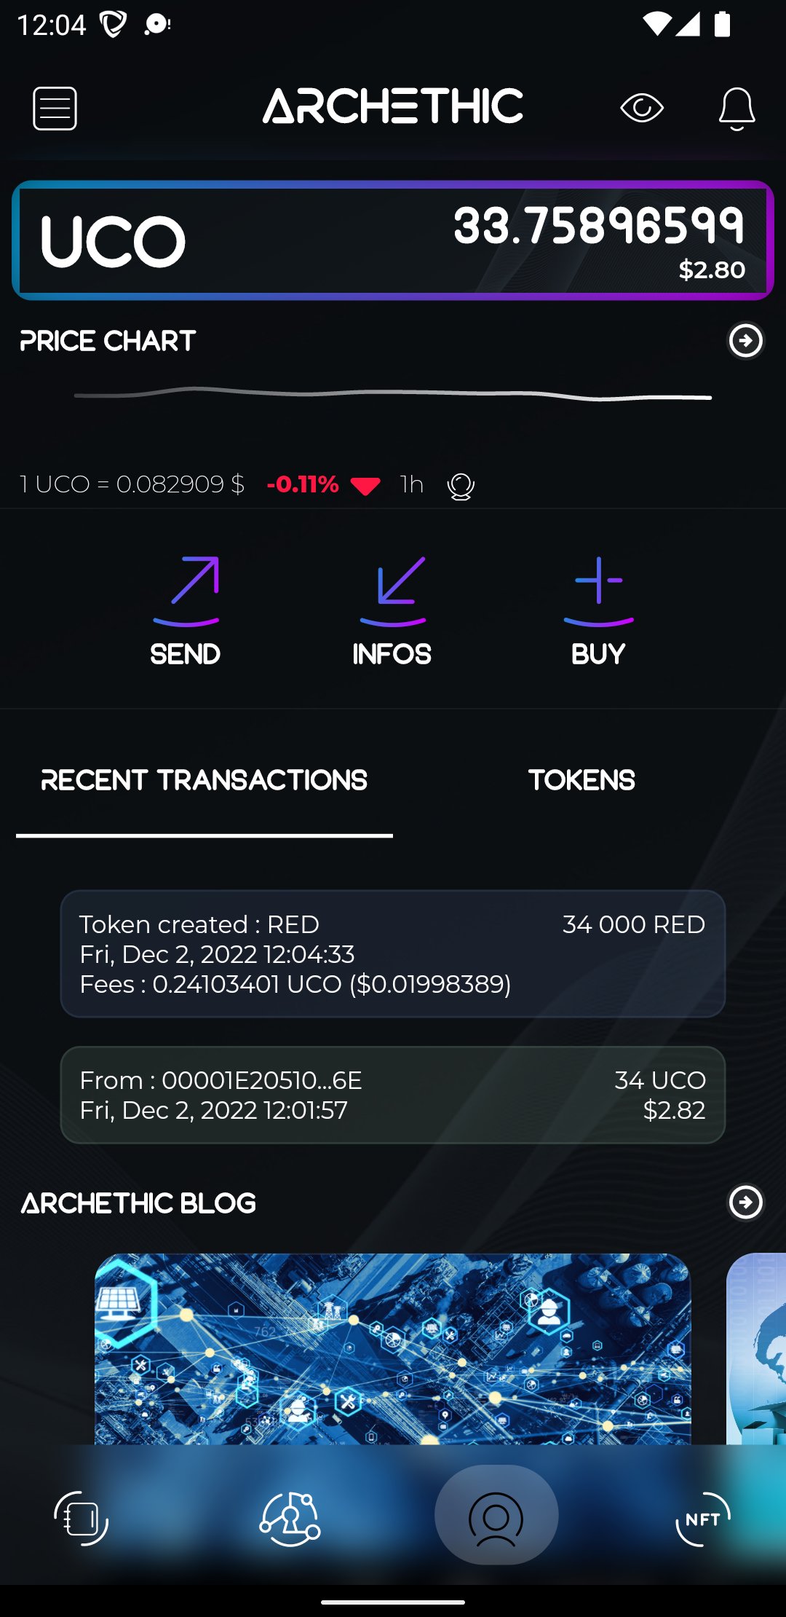Open the network node icon in bottom bar

(x=289, y=1519)
